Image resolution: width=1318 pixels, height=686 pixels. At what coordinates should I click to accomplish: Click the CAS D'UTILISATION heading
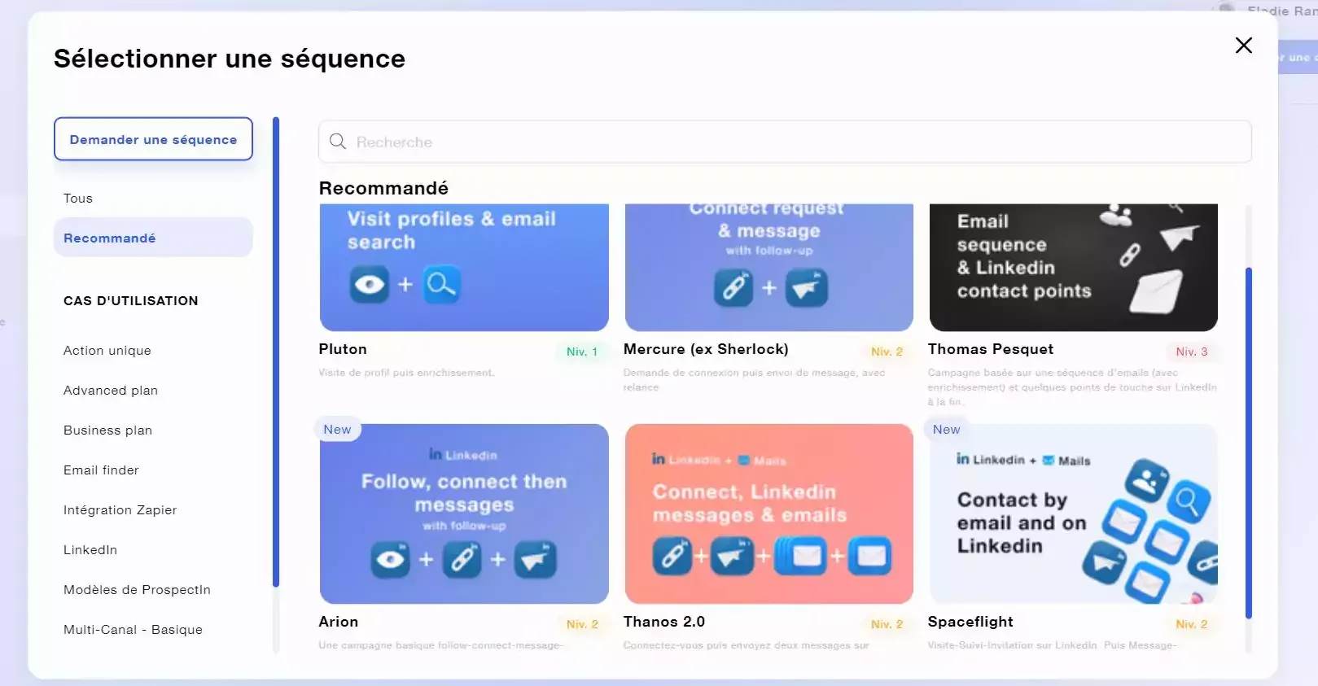(131, 301)
